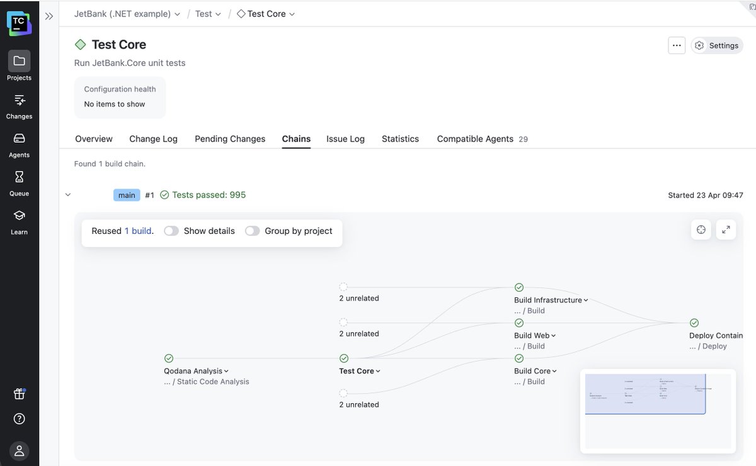Screen dimensions: 756x466
Task: Open the Compatible Agents tab
Action: pyautogui.click(x=482, y=139)
